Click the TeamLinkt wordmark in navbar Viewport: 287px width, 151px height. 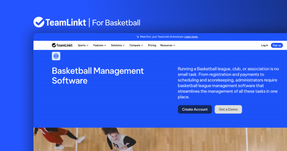tap(64, 45)
